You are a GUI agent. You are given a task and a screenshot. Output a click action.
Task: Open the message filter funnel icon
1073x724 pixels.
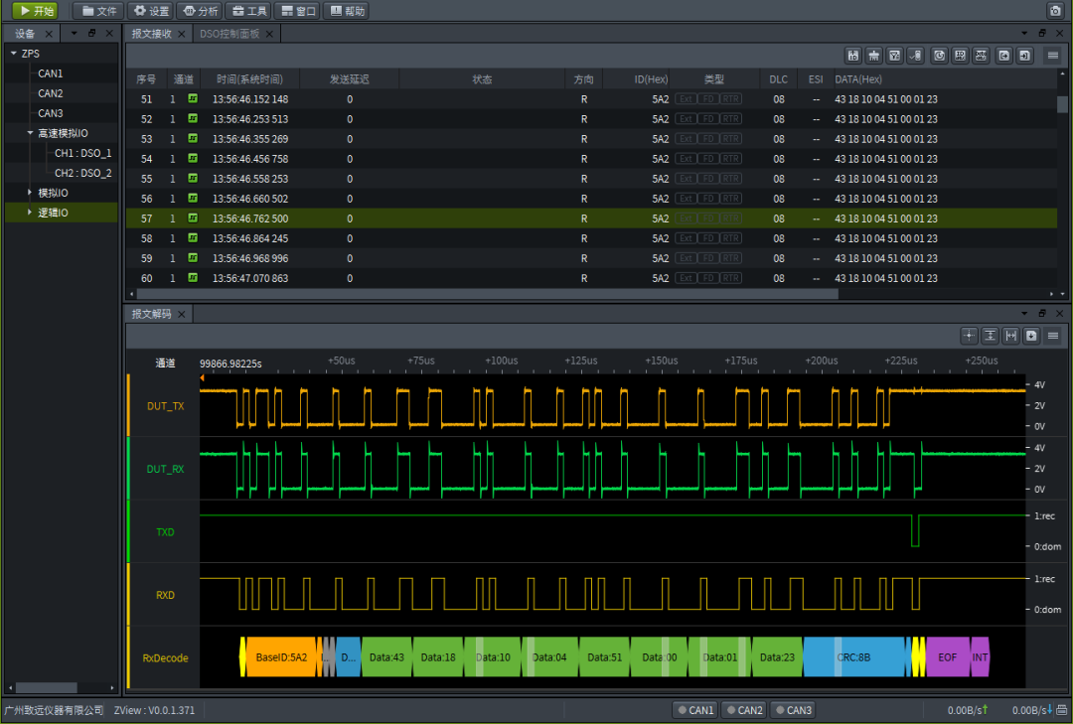pos(894,56)
